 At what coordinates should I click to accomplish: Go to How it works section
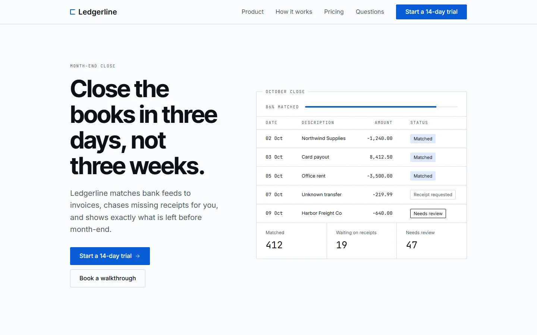click(294, 12)
